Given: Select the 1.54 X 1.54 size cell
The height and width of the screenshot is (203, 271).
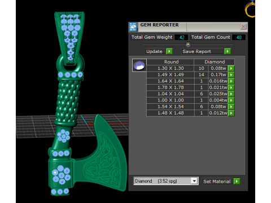Looking at the screenshot, I should click(171, 107).
